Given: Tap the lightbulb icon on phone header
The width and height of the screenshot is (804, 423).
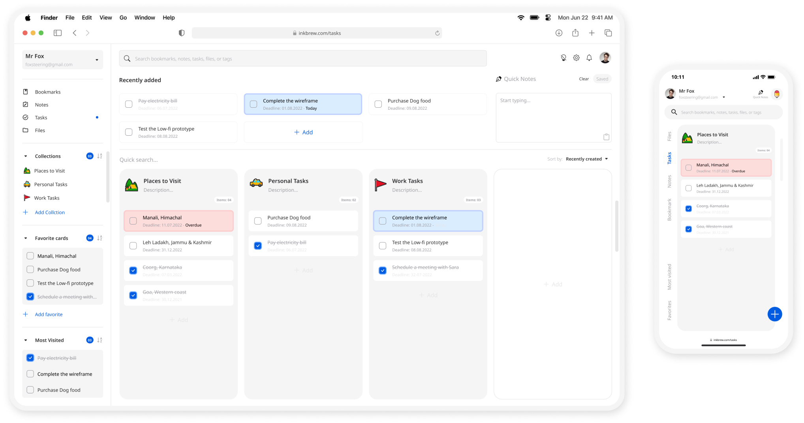Looking at the screenshot, I should (777, 94).
